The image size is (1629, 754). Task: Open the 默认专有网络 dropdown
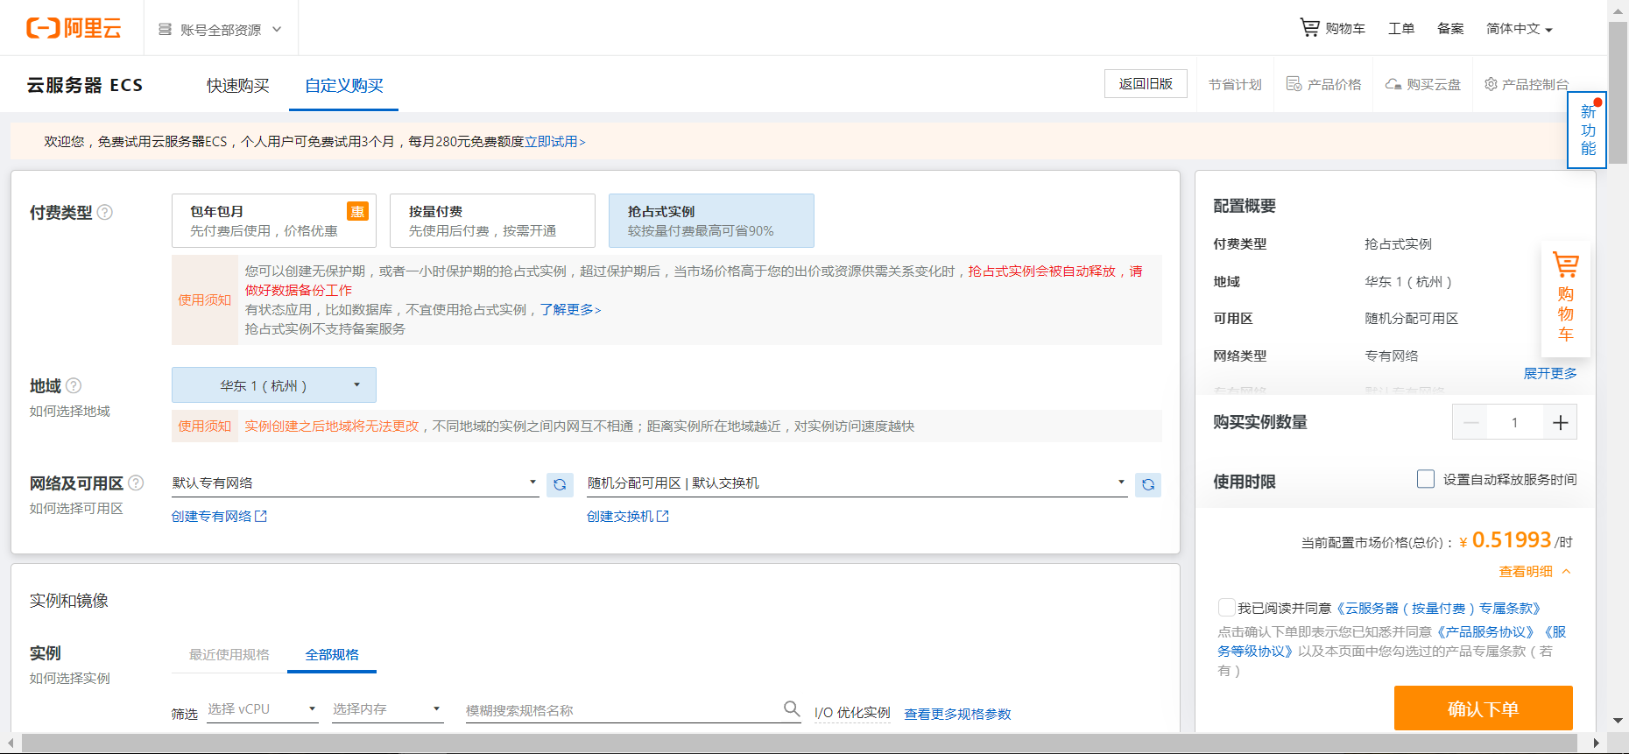pos(355,483)
